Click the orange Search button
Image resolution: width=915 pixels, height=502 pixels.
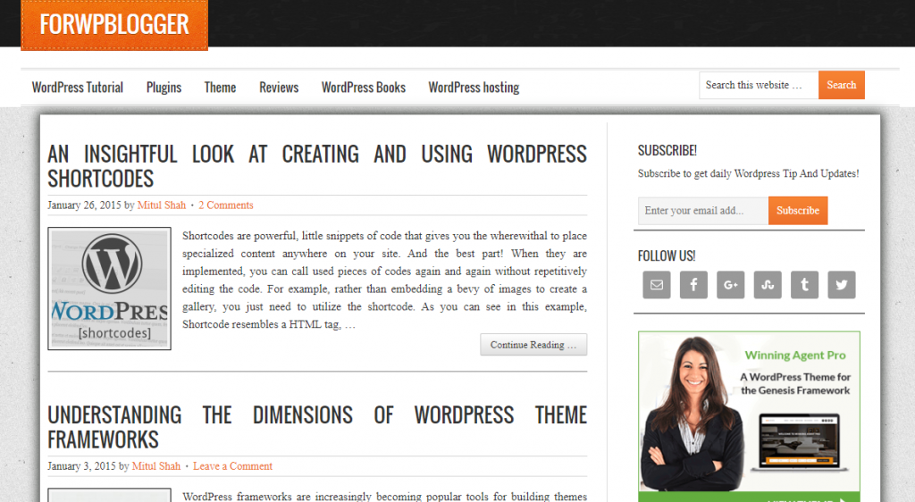tap(842, 85)
